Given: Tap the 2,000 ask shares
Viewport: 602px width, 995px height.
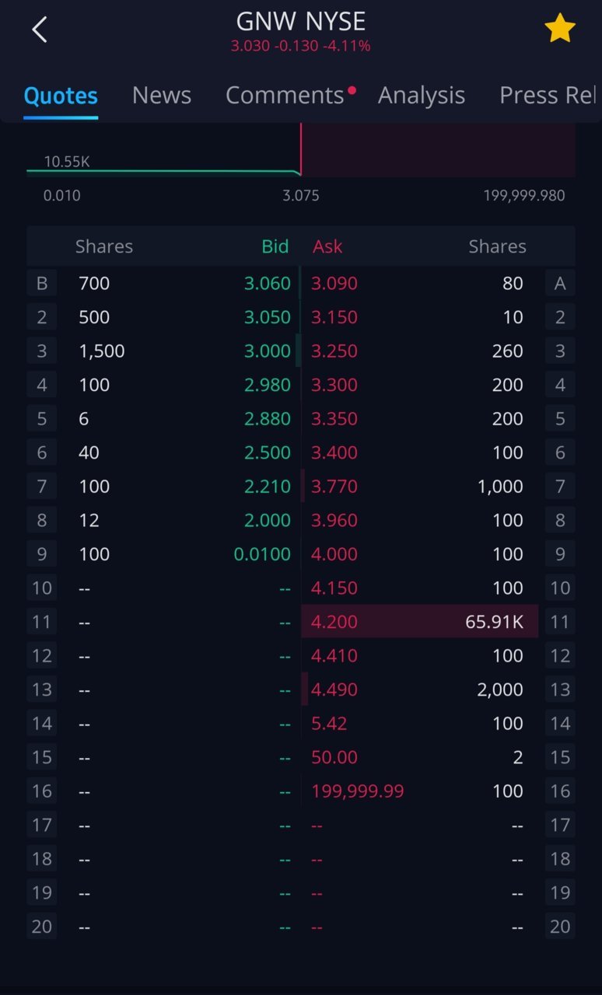Looking at the screenshot, I should pos(499,690).
